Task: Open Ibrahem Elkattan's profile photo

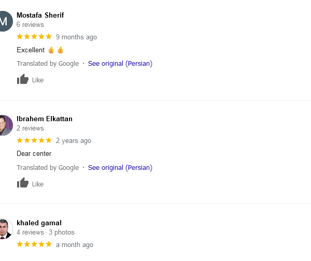Action: click(x=5, y=125)
